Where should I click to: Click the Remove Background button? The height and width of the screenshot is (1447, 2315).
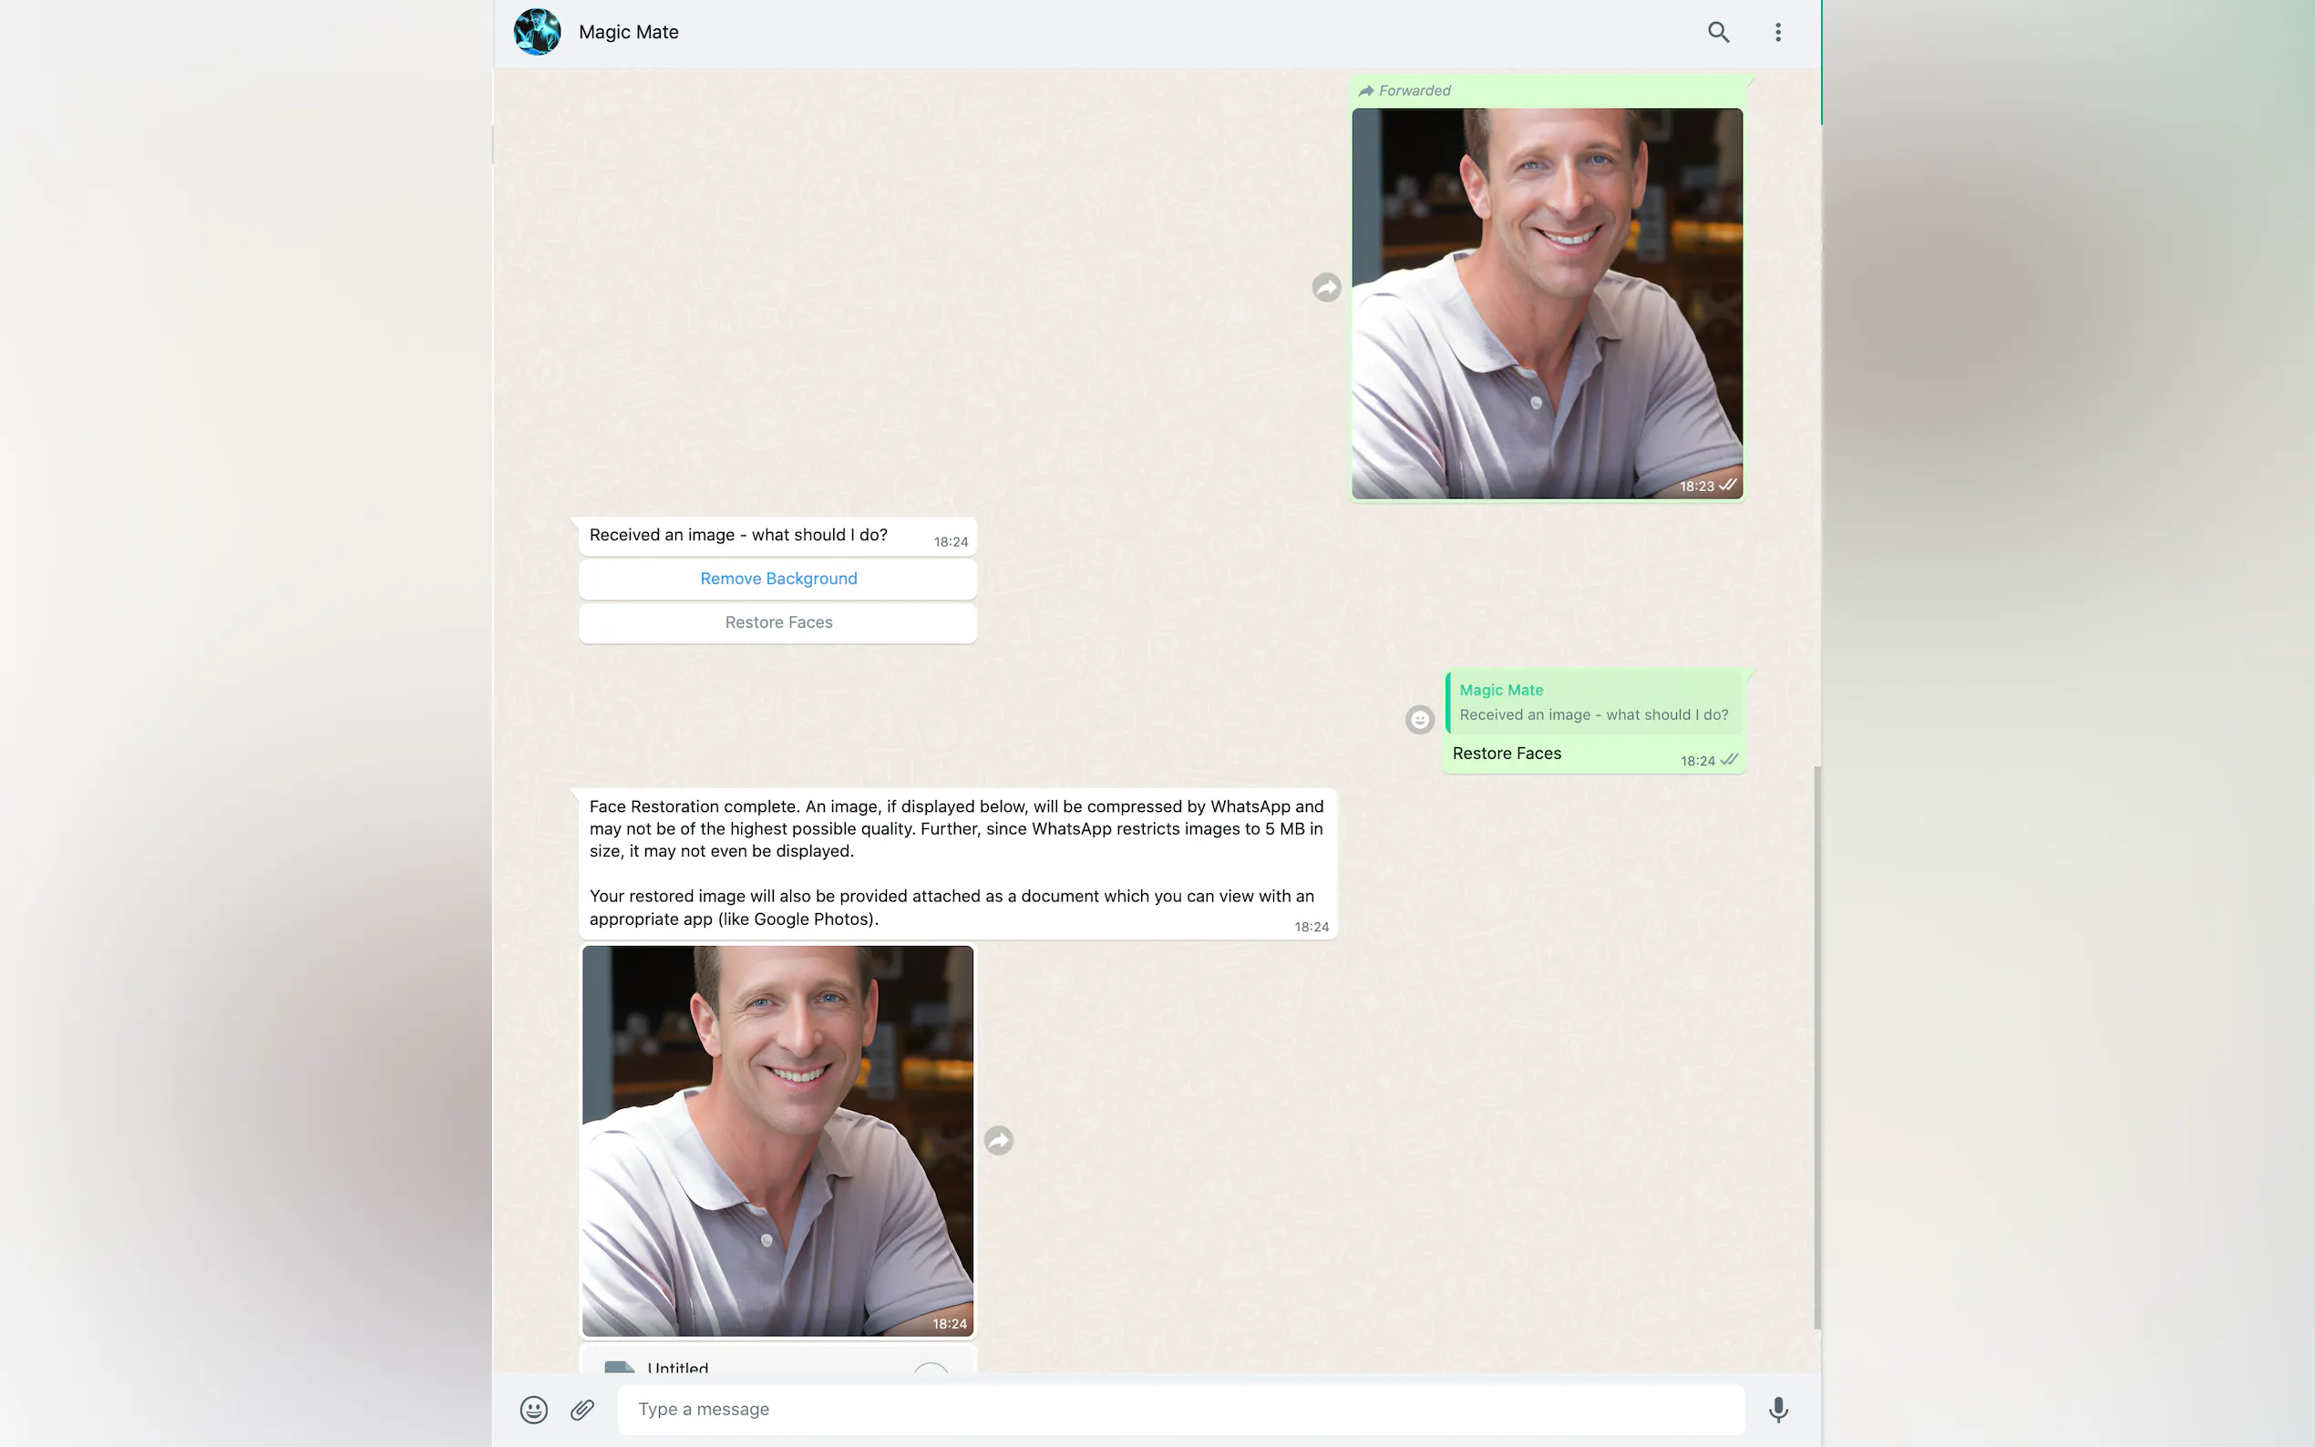777,579
